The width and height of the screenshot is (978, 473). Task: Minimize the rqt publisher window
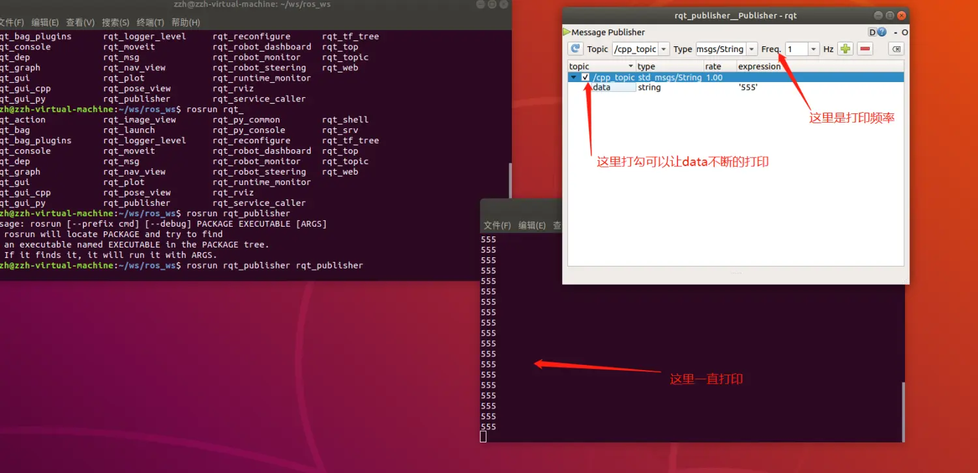[x=878, y=15]
